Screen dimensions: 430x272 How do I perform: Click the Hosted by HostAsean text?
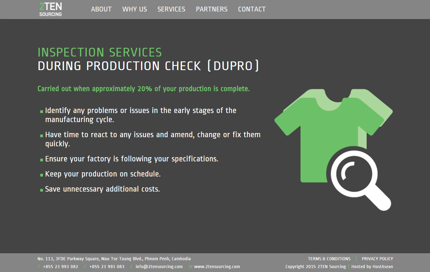pyautogui.click(x=372, y=267)
